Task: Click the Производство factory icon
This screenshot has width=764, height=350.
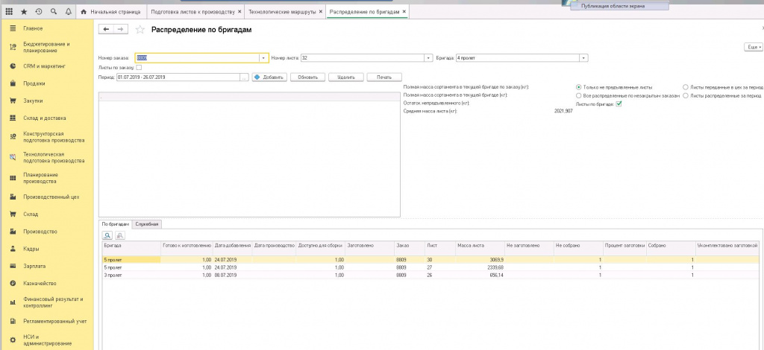Action: tap(13, 232)
